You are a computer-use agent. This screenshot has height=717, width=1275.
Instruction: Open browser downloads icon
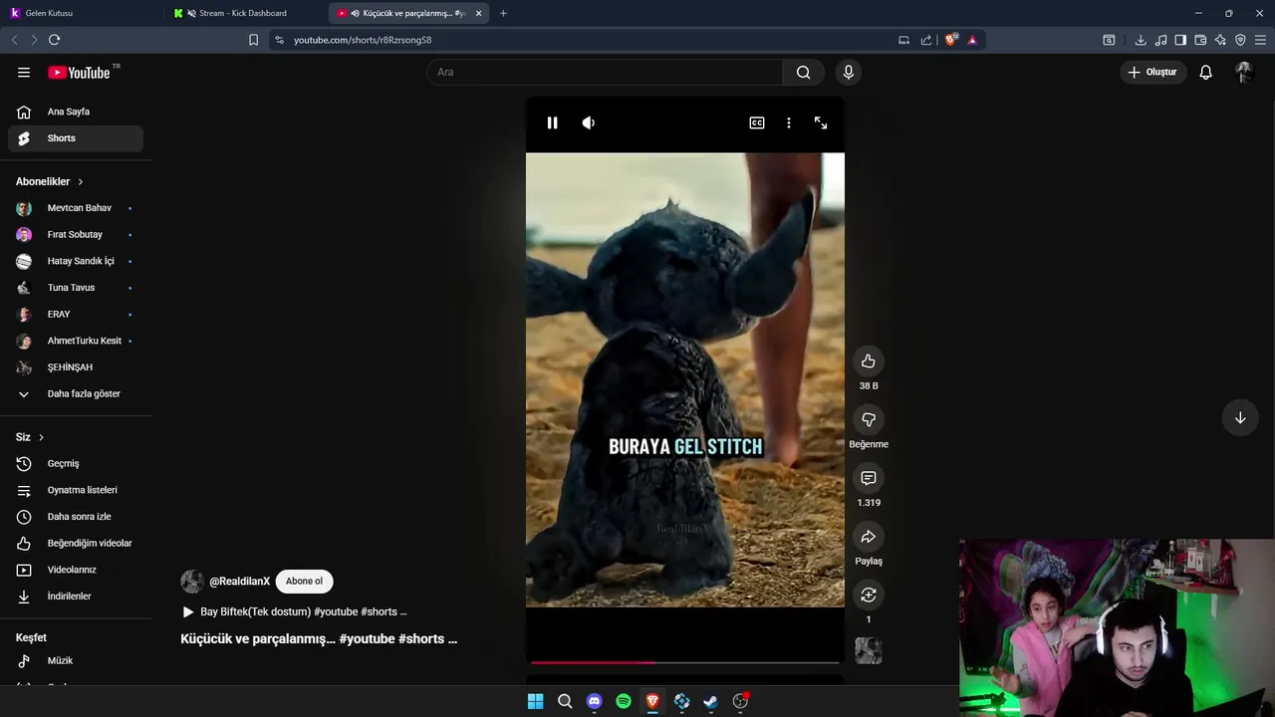coord(1141,40)
